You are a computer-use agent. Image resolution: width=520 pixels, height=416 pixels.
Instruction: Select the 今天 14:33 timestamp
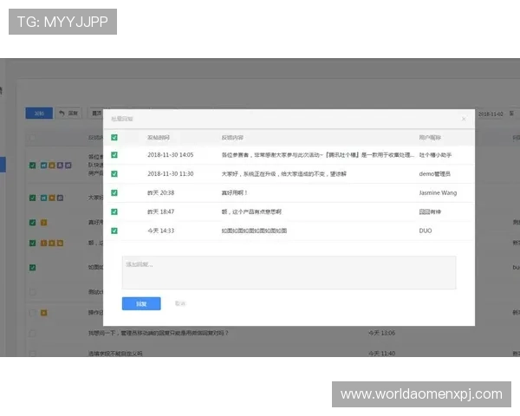160,231
